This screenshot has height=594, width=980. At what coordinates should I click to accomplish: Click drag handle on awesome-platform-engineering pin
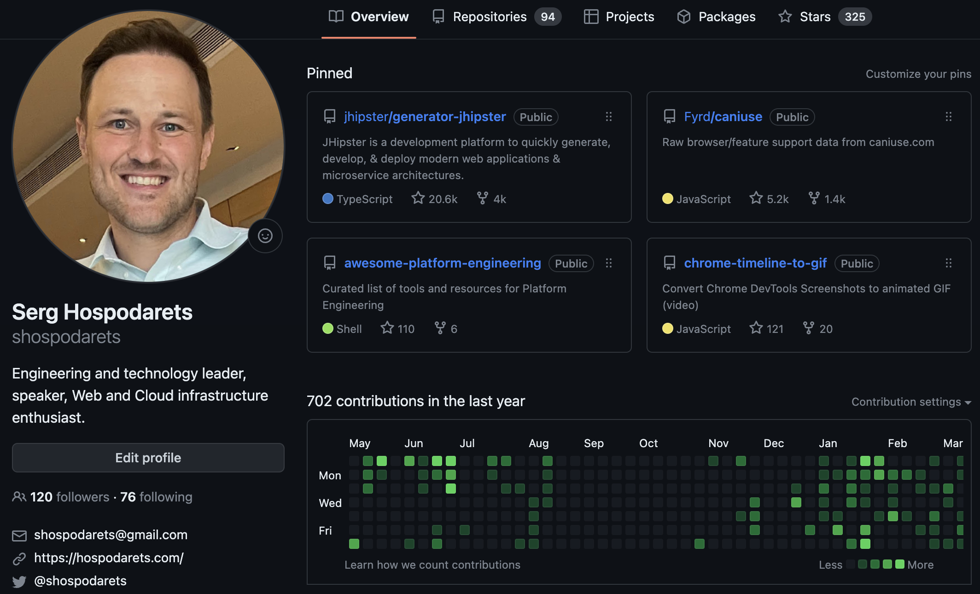point(608,263)
